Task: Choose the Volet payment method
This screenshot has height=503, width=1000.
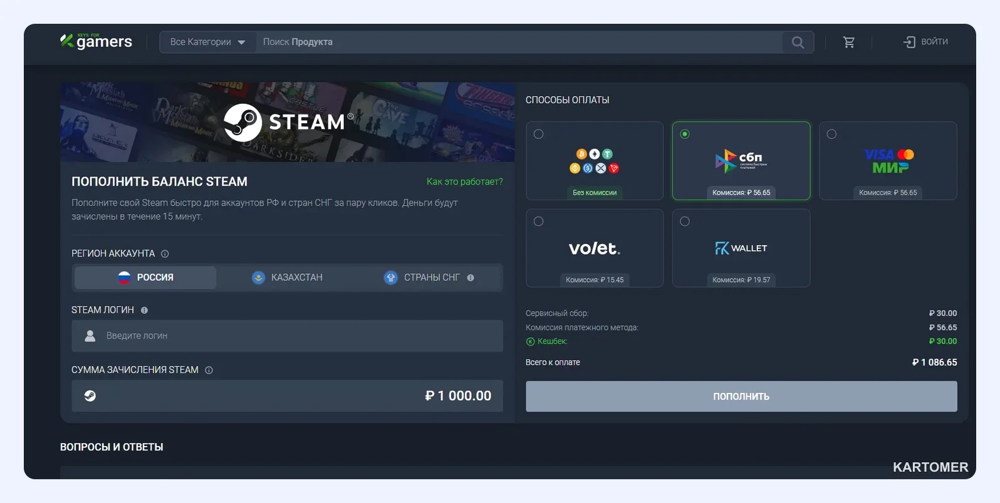Action: (595, 248)
